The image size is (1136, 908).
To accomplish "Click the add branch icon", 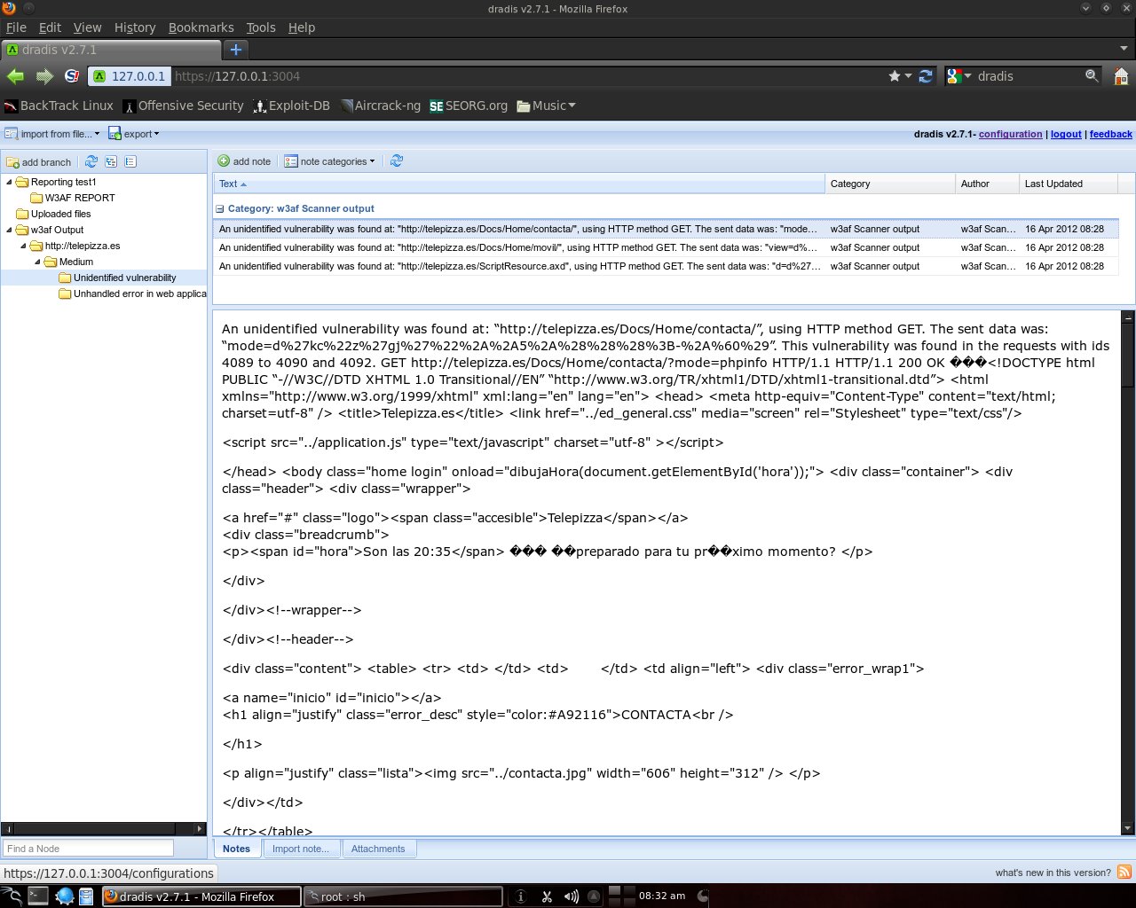I will tap(13, 162).
